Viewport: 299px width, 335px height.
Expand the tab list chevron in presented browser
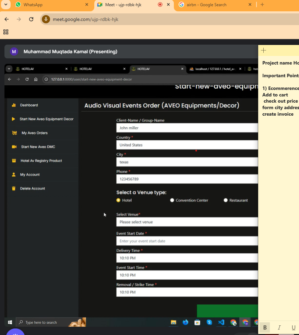[x=9, y=69]
